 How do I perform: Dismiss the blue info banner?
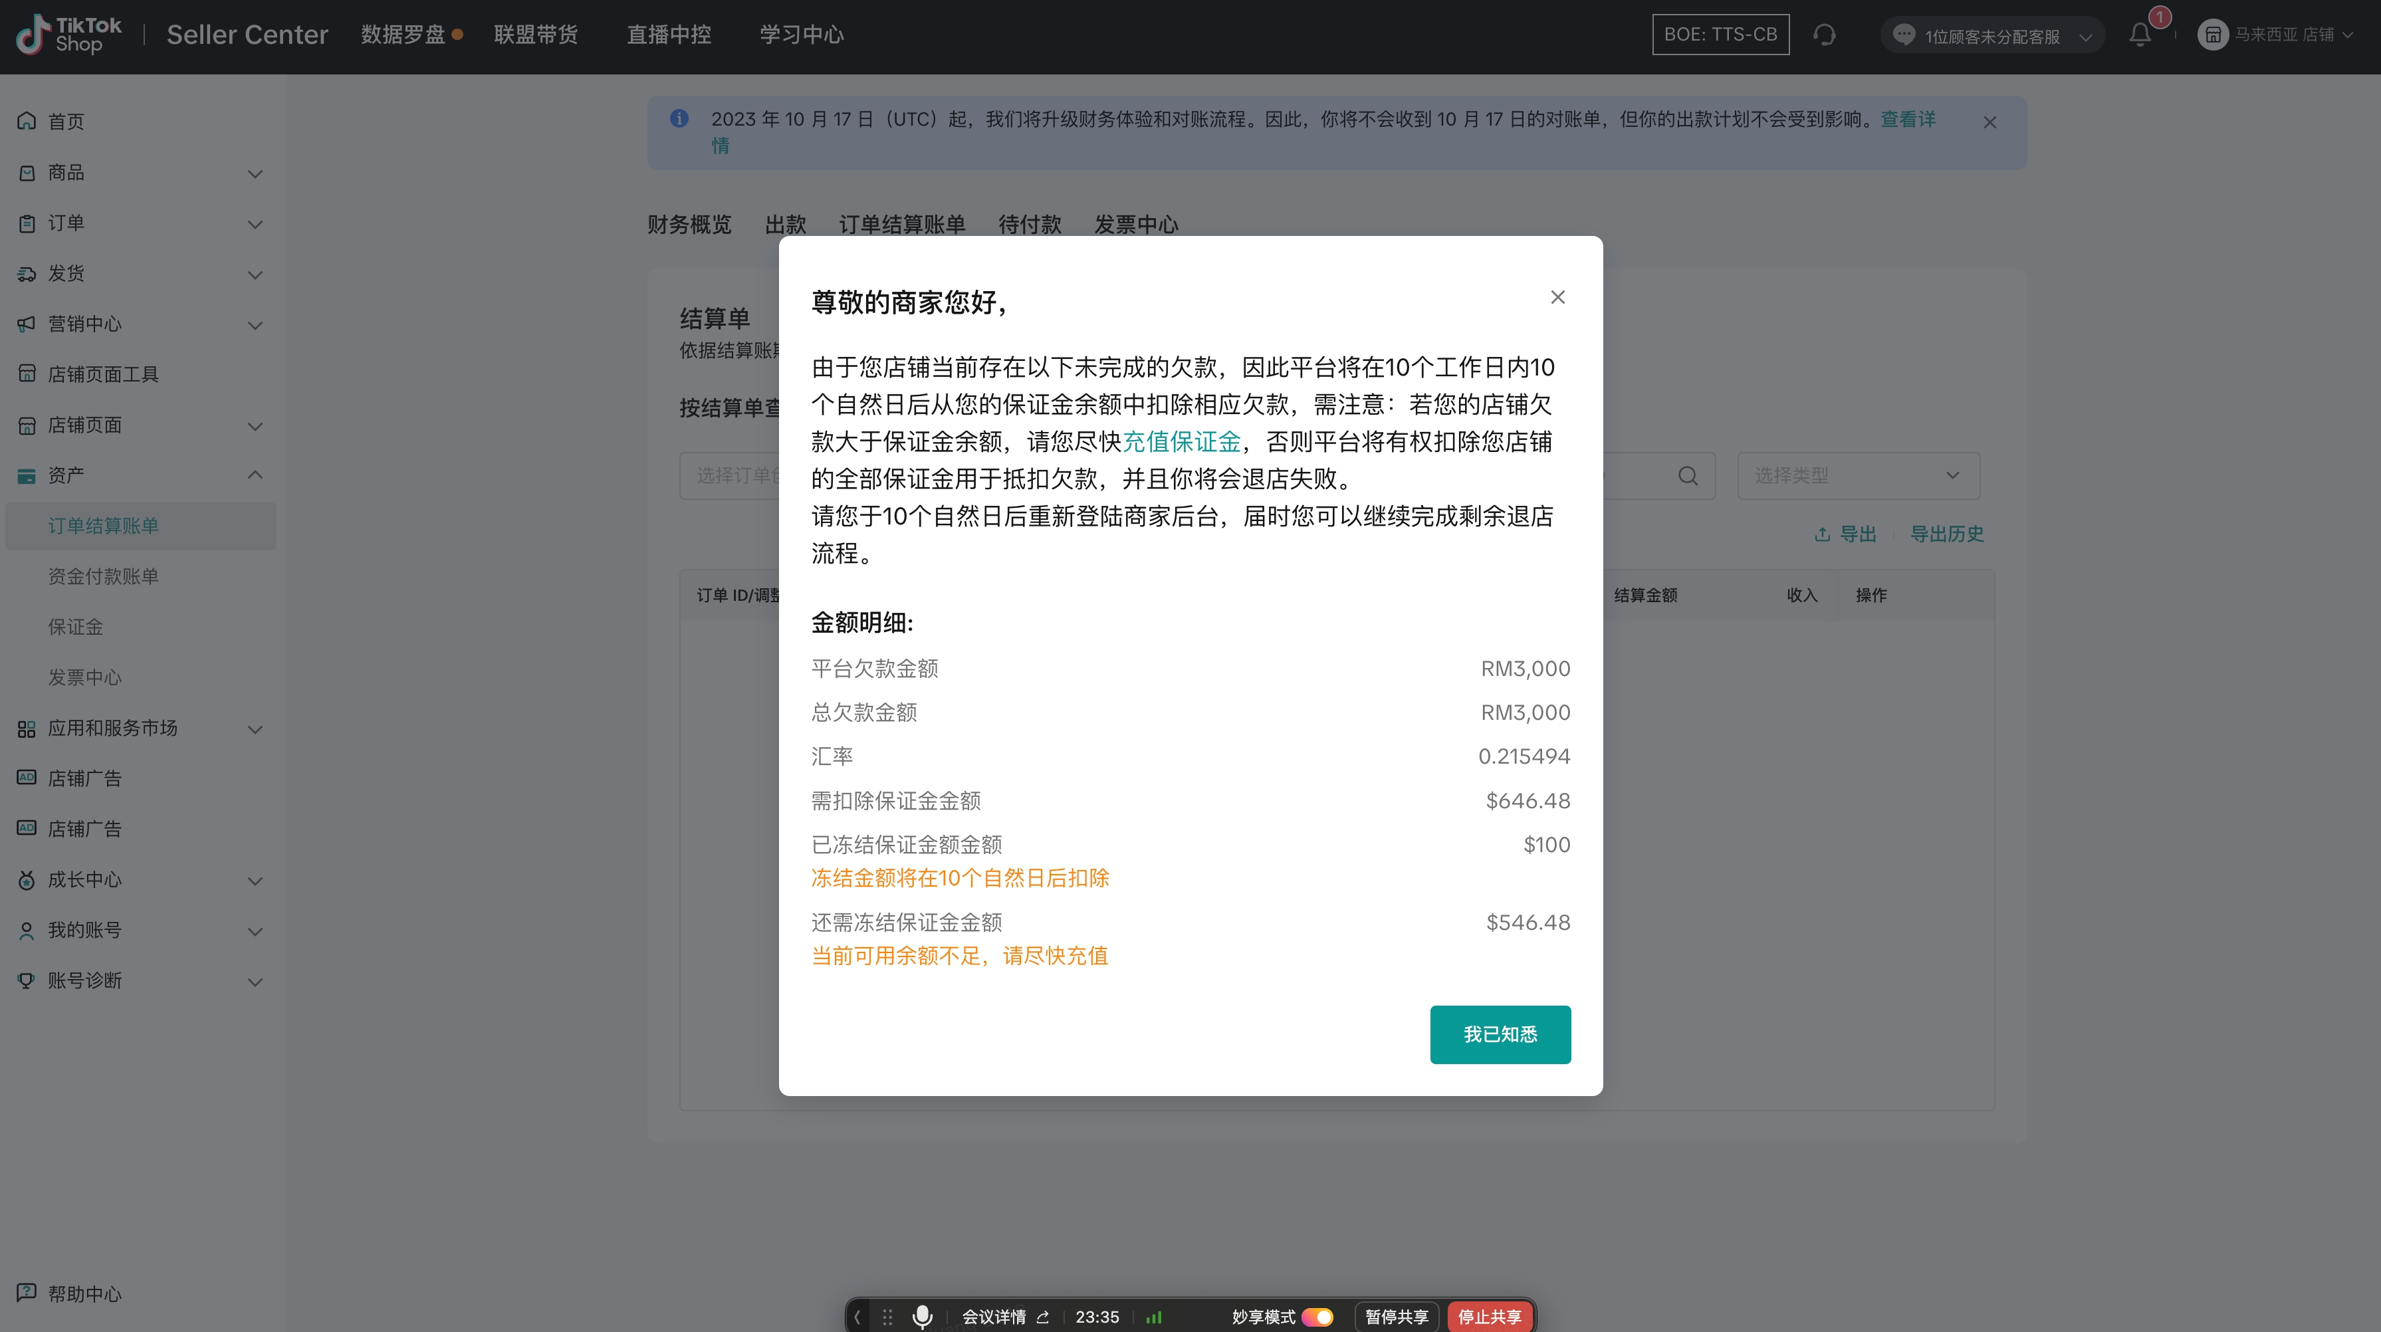(1989, 122)
